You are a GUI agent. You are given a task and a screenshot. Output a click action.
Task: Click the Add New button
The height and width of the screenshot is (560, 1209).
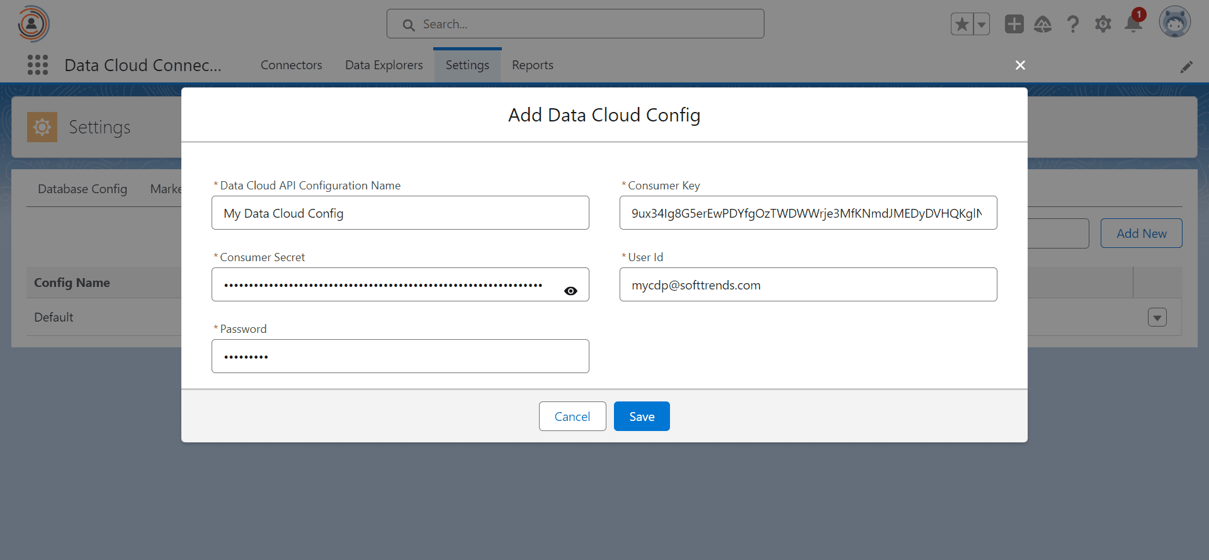click(1141, 233)
